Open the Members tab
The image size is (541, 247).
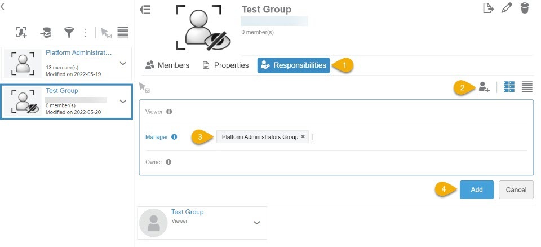pyautogui.click(x=167, y=65)
